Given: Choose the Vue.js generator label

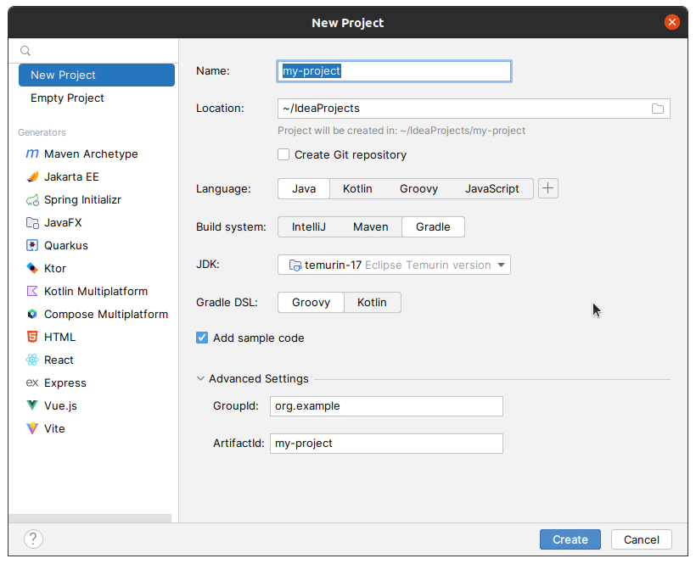Looking at the screenshot, I should coord(61,406).
